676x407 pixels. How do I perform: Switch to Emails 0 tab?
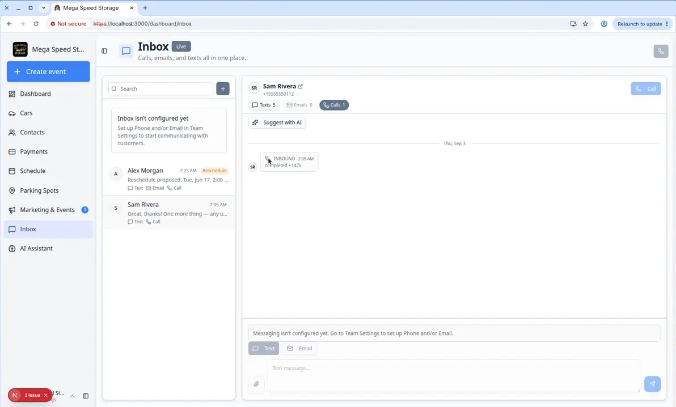299,105
